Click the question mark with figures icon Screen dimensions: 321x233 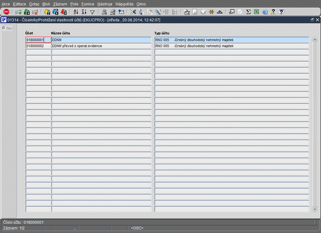(273, 12)
